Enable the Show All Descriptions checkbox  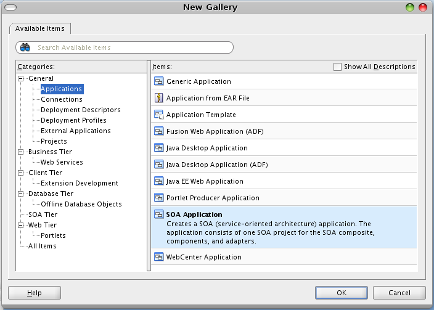[x=337, y=67]
